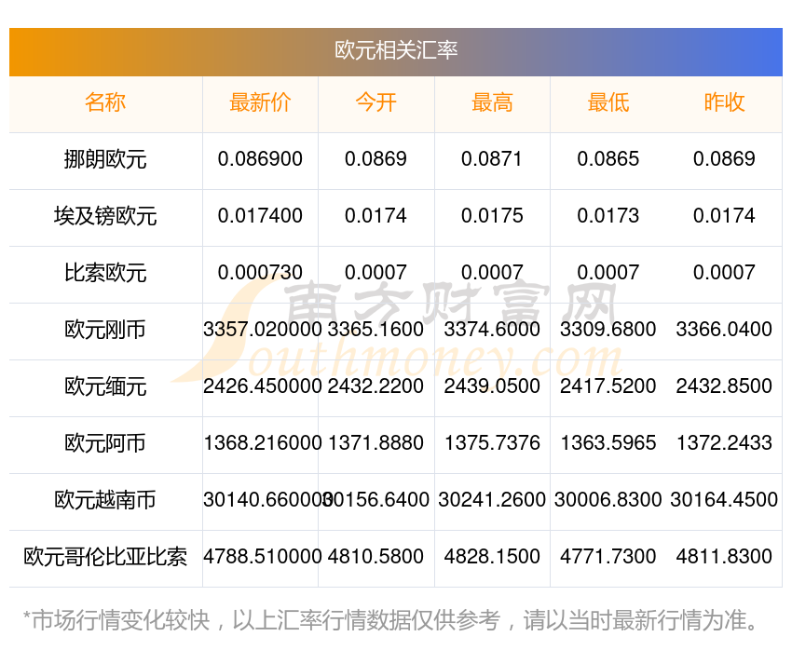
Task: Select the value 4828.1500
Action: pyautogui.click(x=492, y=557)
